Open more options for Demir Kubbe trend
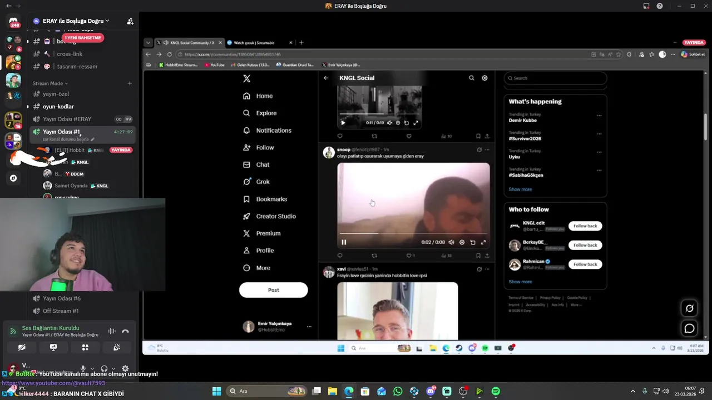 (599, 116)
